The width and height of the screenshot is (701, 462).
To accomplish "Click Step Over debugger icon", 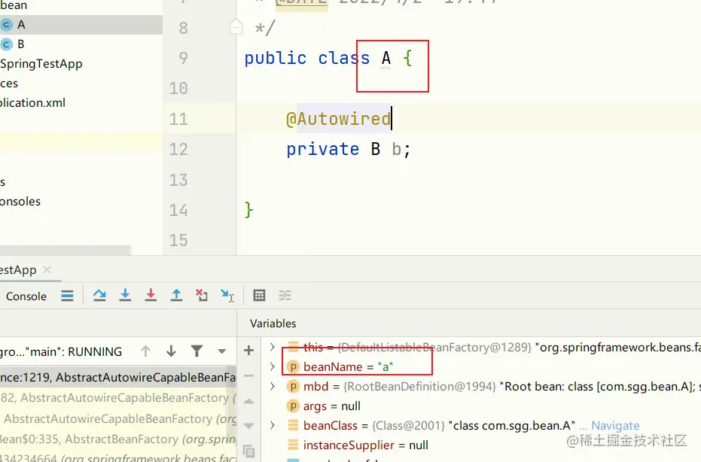I will point(99,296).
